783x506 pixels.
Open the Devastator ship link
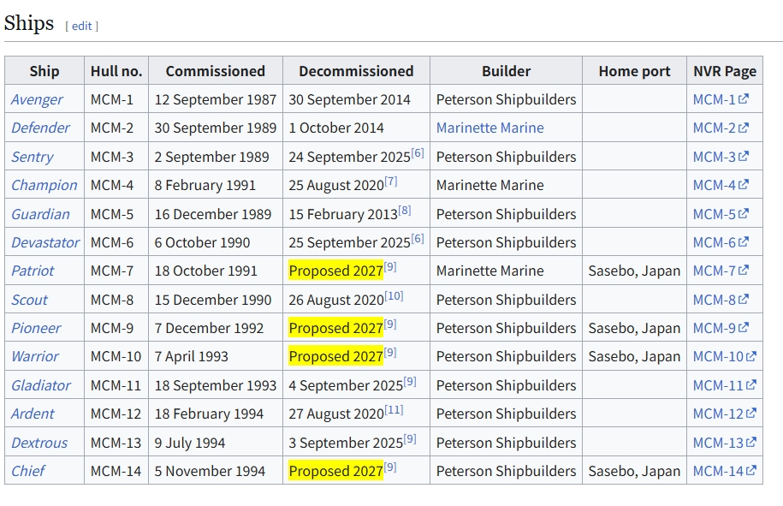click(x=45, y=242)
